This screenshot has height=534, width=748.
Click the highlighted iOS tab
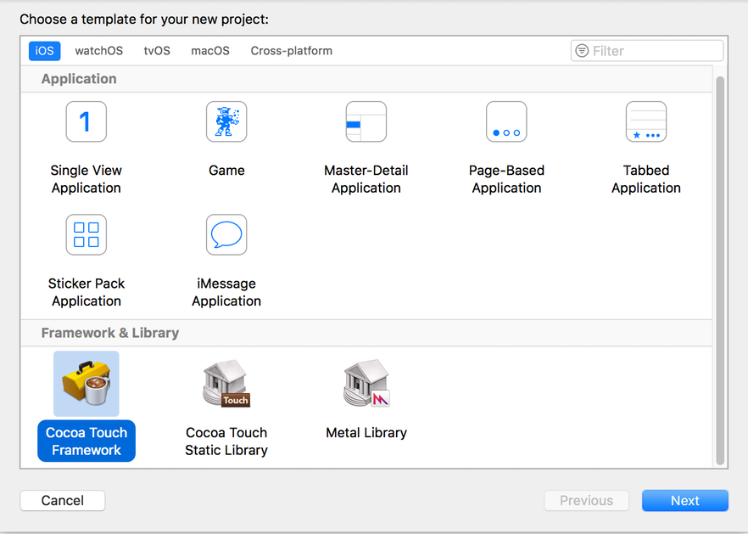pos(44,50)
